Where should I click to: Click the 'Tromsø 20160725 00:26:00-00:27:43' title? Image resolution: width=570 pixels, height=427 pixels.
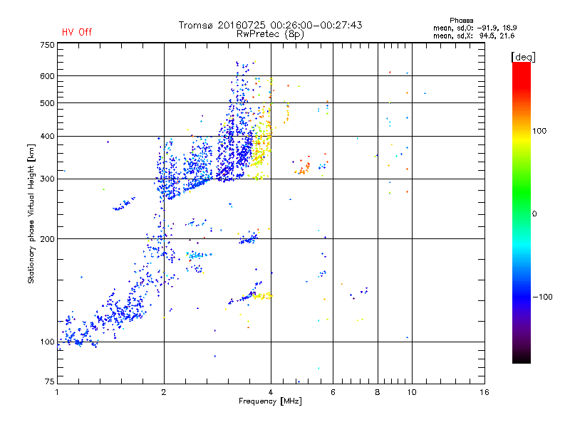(x=270, y=25)
